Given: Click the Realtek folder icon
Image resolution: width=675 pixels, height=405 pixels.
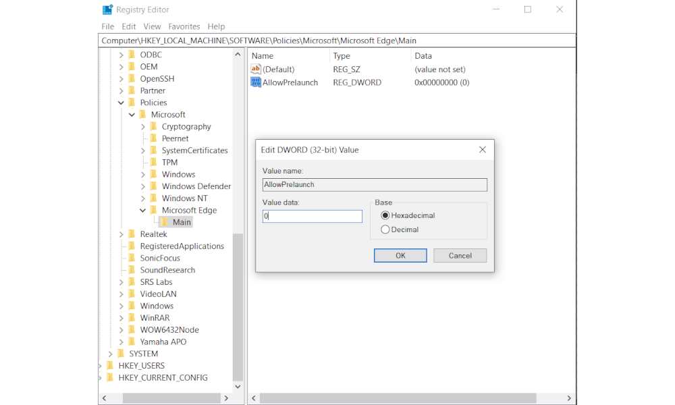Looking at the screenshot, I should (132, 234).
